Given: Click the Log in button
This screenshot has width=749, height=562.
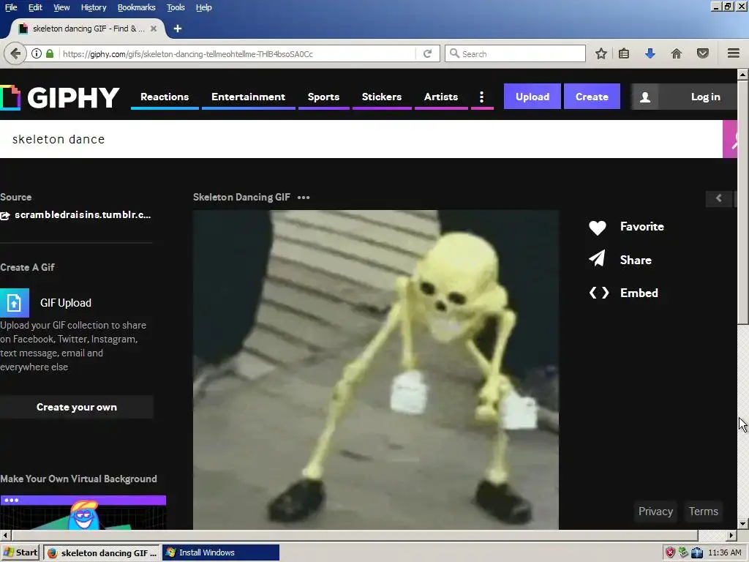Looking at the screenshot, I should coord(699,97).
